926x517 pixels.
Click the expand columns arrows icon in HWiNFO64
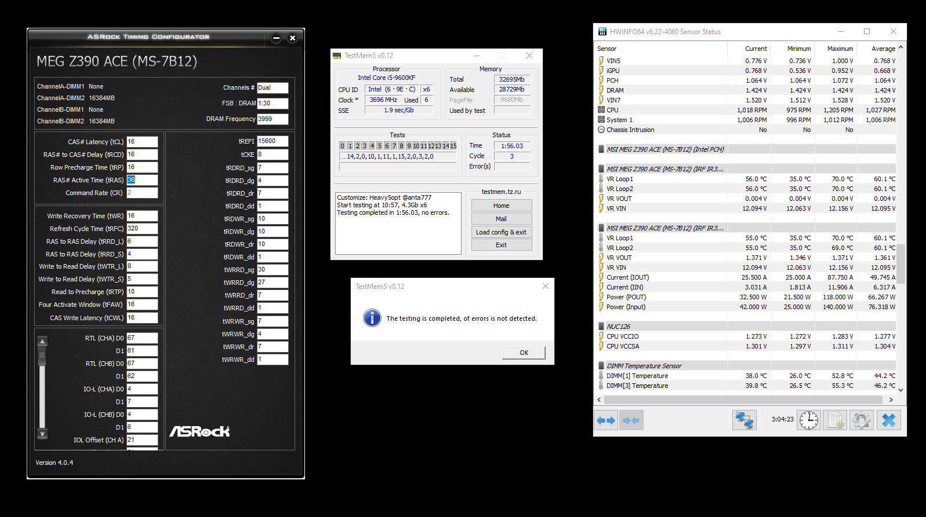pyautogui.click(x=606, y=420)
